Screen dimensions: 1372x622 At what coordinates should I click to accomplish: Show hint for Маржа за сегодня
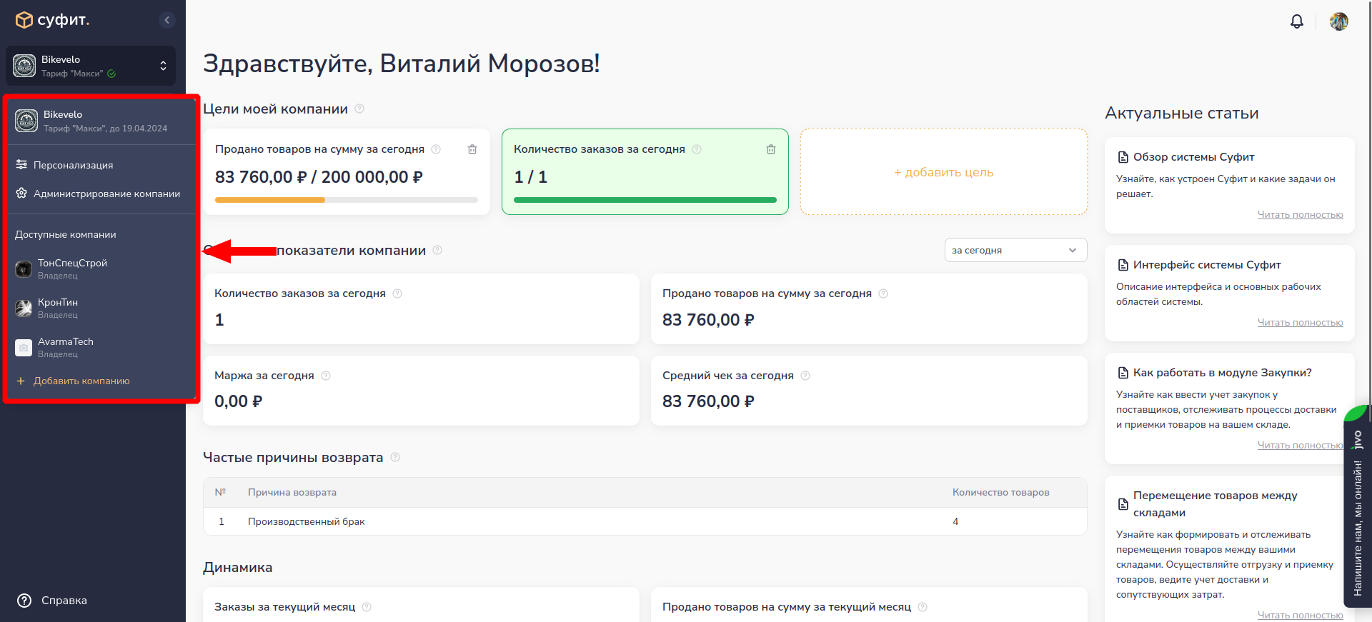(326, 376)
